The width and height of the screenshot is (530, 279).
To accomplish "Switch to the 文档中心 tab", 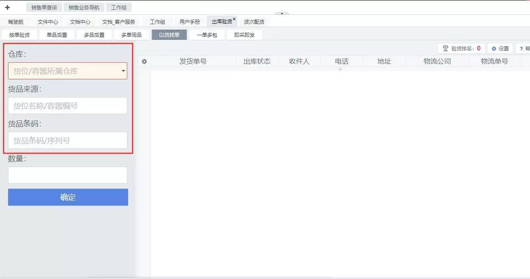I will [x=80, y=22].
